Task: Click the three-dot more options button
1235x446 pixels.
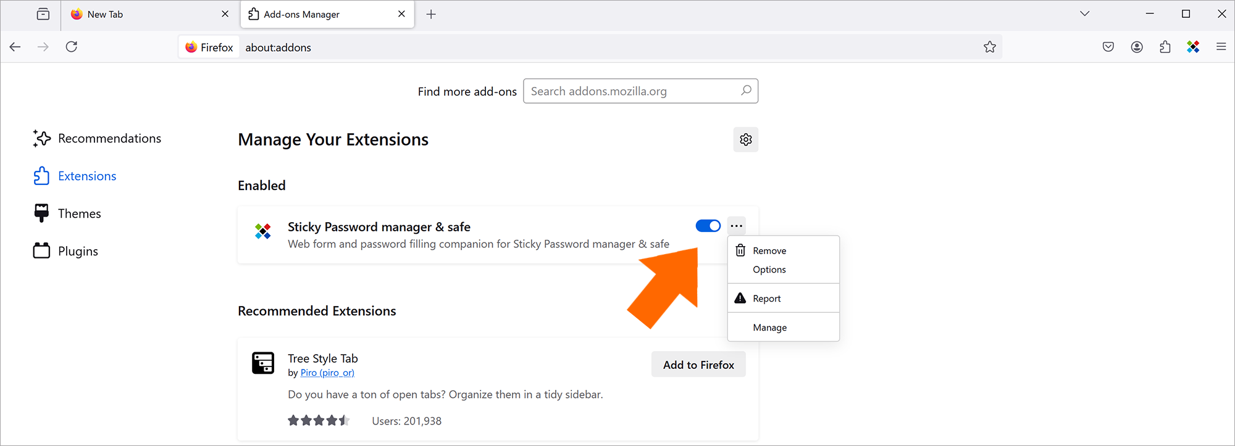Action: (737, 226)
